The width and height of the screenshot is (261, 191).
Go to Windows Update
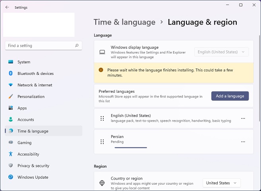[43, 177]
